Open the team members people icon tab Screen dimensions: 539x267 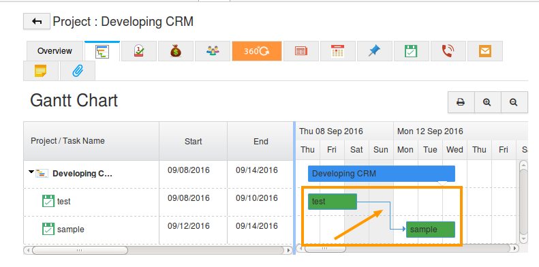(x=213, y=51)
